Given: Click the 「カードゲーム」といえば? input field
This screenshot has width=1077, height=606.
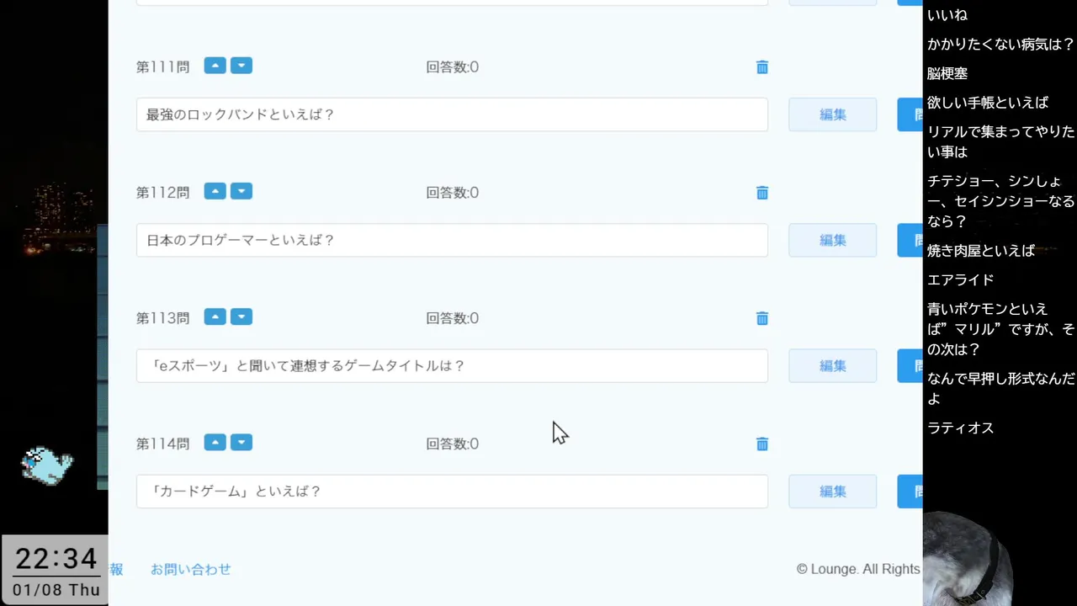Looking at the screenshot, I should click(x=452, y=492).
